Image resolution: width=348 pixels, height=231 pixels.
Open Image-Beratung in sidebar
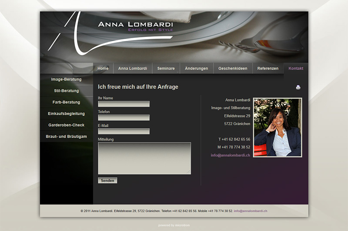[66, 79]
